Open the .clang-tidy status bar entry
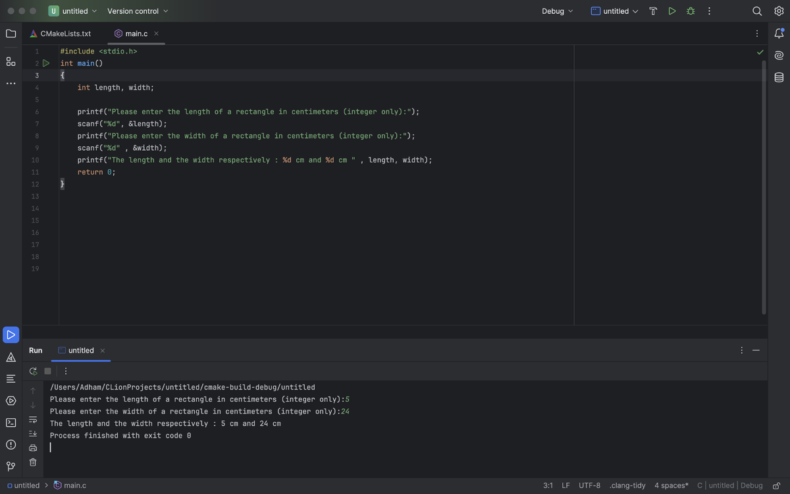 (627, 485)
